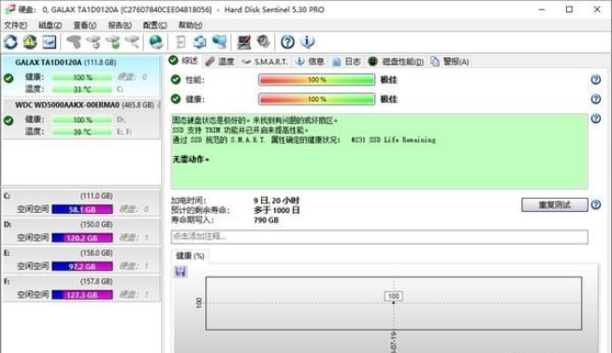Open the 文件 menu
Image resolution: width=612 pixels, height=353 pixels.
(x=16, y=25)
